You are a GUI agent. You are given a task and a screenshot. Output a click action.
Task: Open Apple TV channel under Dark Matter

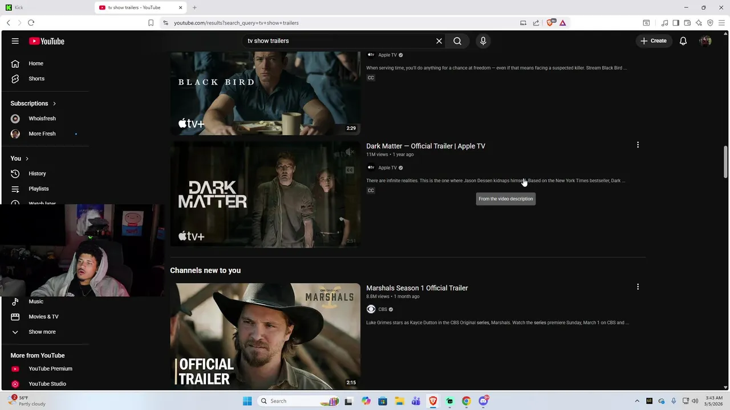(x=387, y=167)
